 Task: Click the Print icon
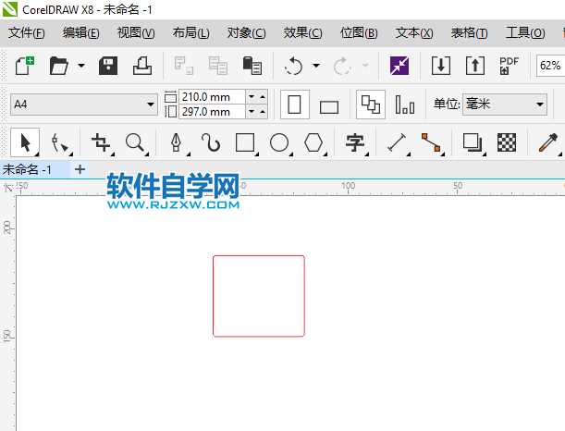[x=141, y=66]
